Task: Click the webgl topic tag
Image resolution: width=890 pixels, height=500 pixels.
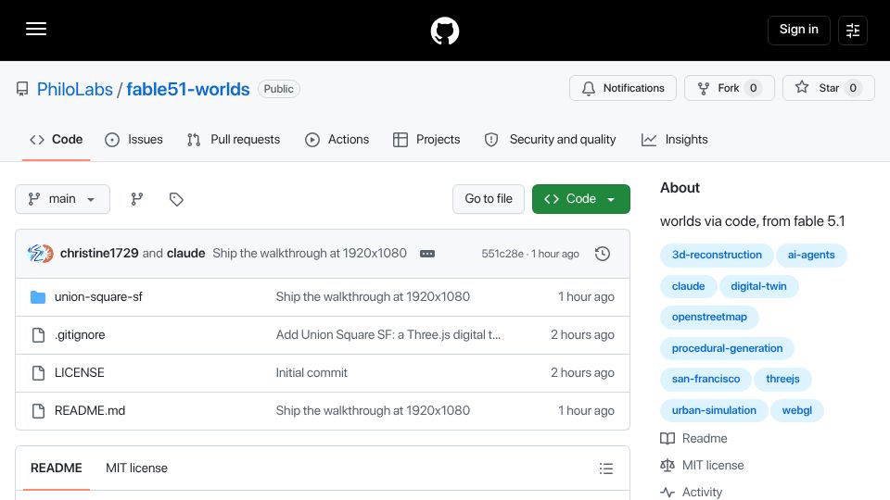Action: pos(797,410)
